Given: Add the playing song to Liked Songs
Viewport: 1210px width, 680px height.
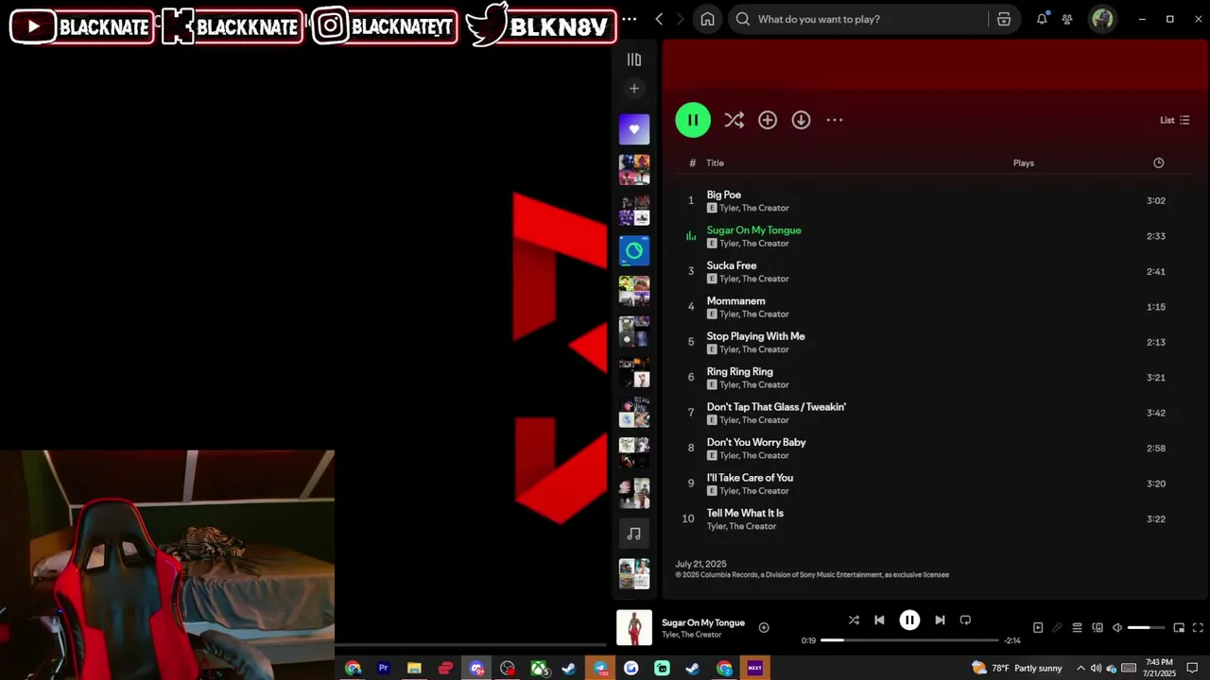Looking at the screenshot, I should click(x=764, y=628).
